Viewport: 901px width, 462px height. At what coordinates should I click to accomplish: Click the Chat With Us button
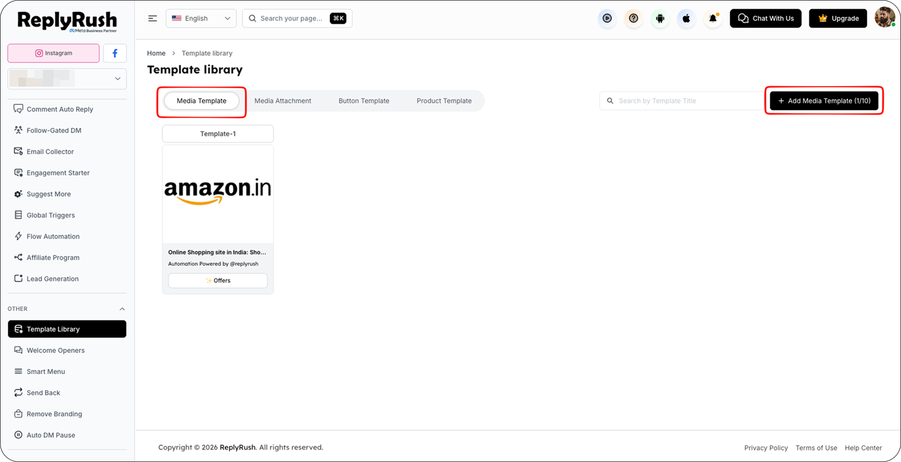click(x=766, y=18)
